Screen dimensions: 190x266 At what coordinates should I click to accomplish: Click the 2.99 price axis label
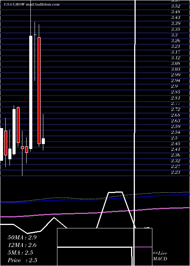tap(176, 75)
